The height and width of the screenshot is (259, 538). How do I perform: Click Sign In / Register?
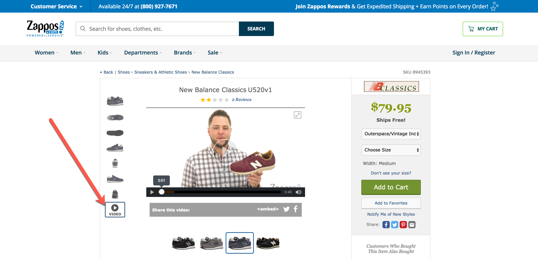coord(473,53)
